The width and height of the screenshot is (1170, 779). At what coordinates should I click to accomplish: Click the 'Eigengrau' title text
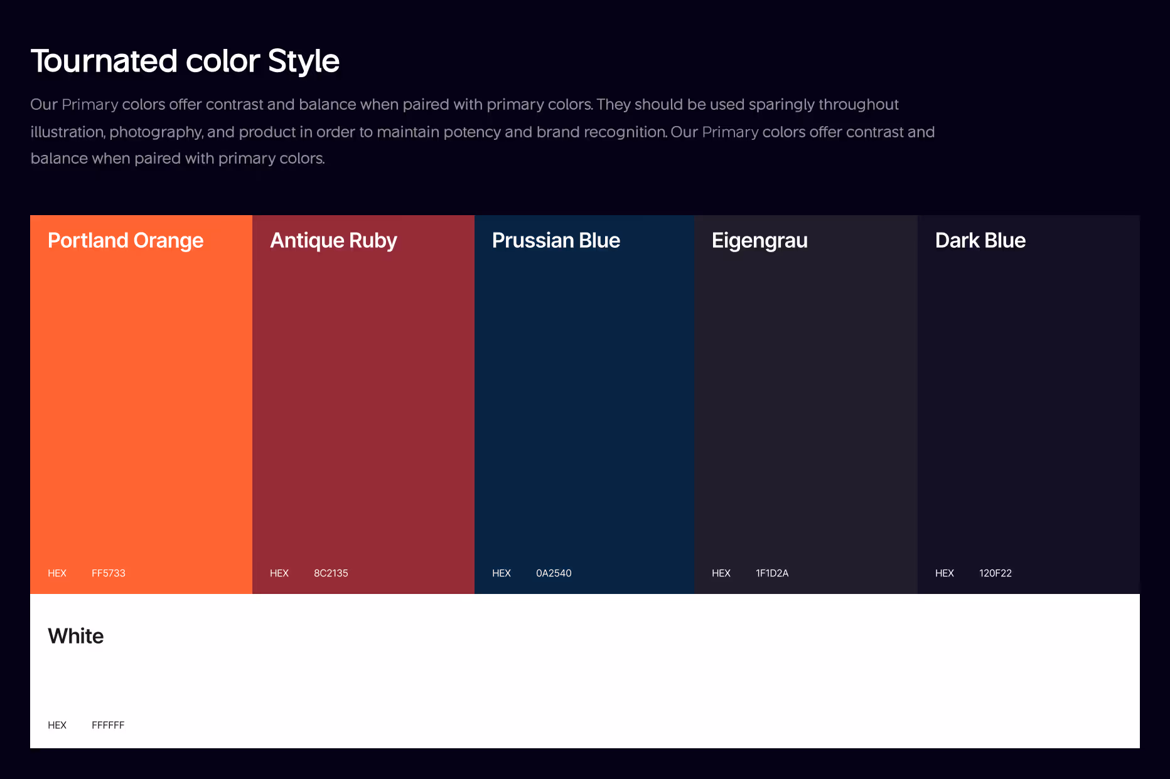759,241
